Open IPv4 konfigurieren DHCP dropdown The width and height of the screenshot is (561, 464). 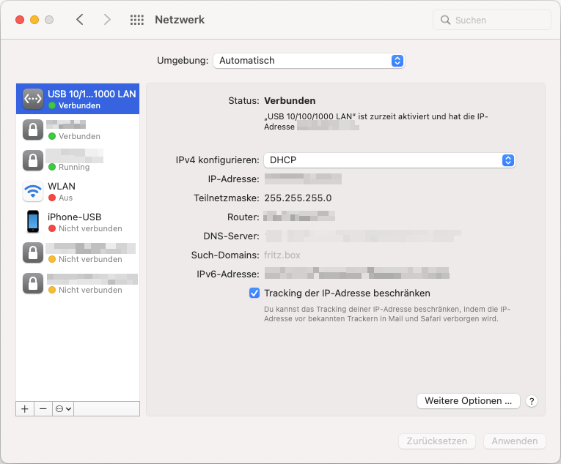coord(389,160)
